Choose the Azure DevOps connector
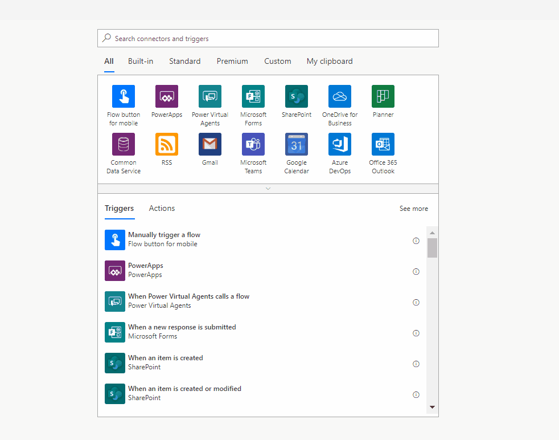The height and width of the screenshot is (440, 559). click(340, 144)
